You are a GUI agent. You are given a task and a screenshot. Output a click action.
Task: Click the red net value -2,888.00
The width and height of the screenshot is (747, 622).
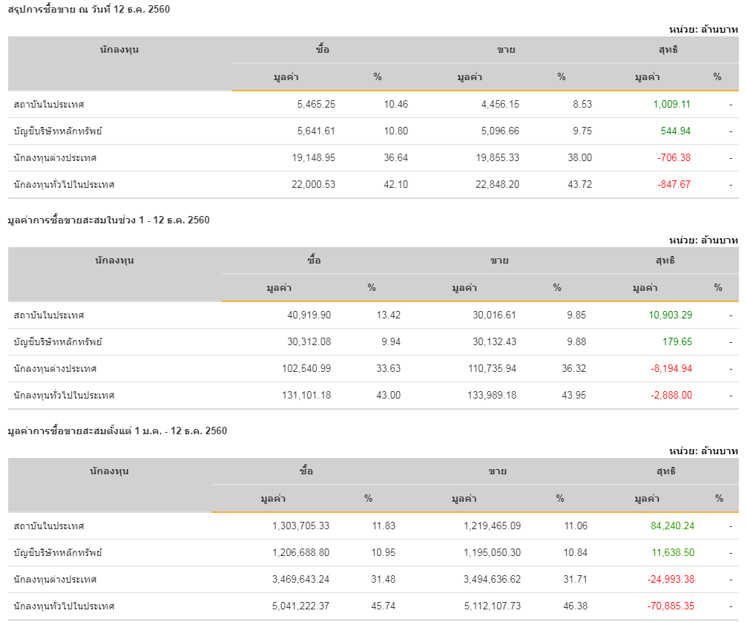pyautogui.click(x=671, y=396)
